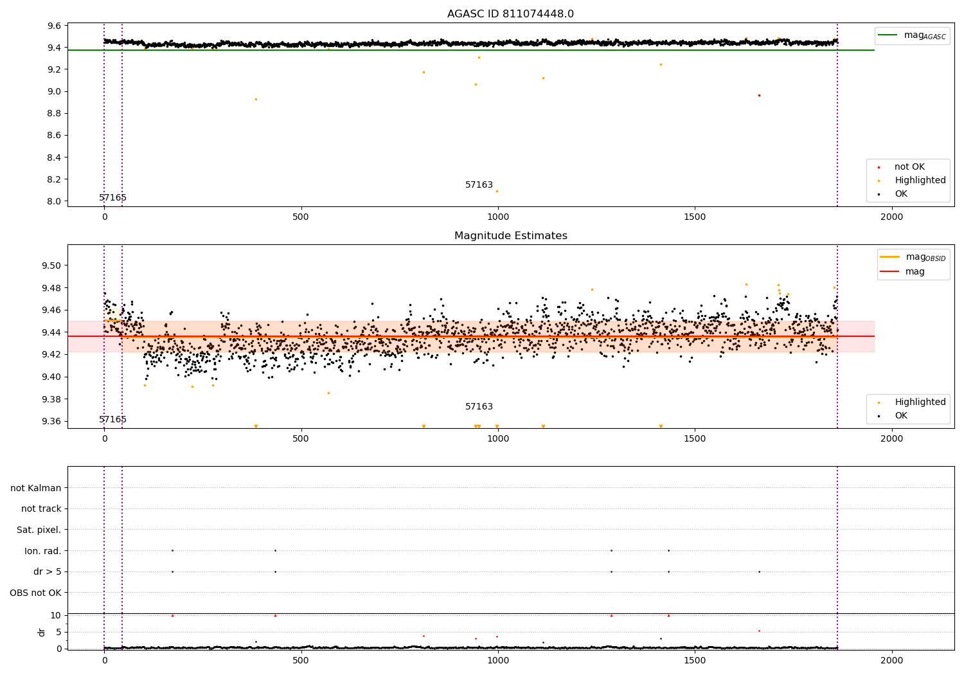Image resolution: width=964 pixels, height=675 pixels.
Task: Click the "2000" x-tick under the top plot
Action: (x=891, y=217)
